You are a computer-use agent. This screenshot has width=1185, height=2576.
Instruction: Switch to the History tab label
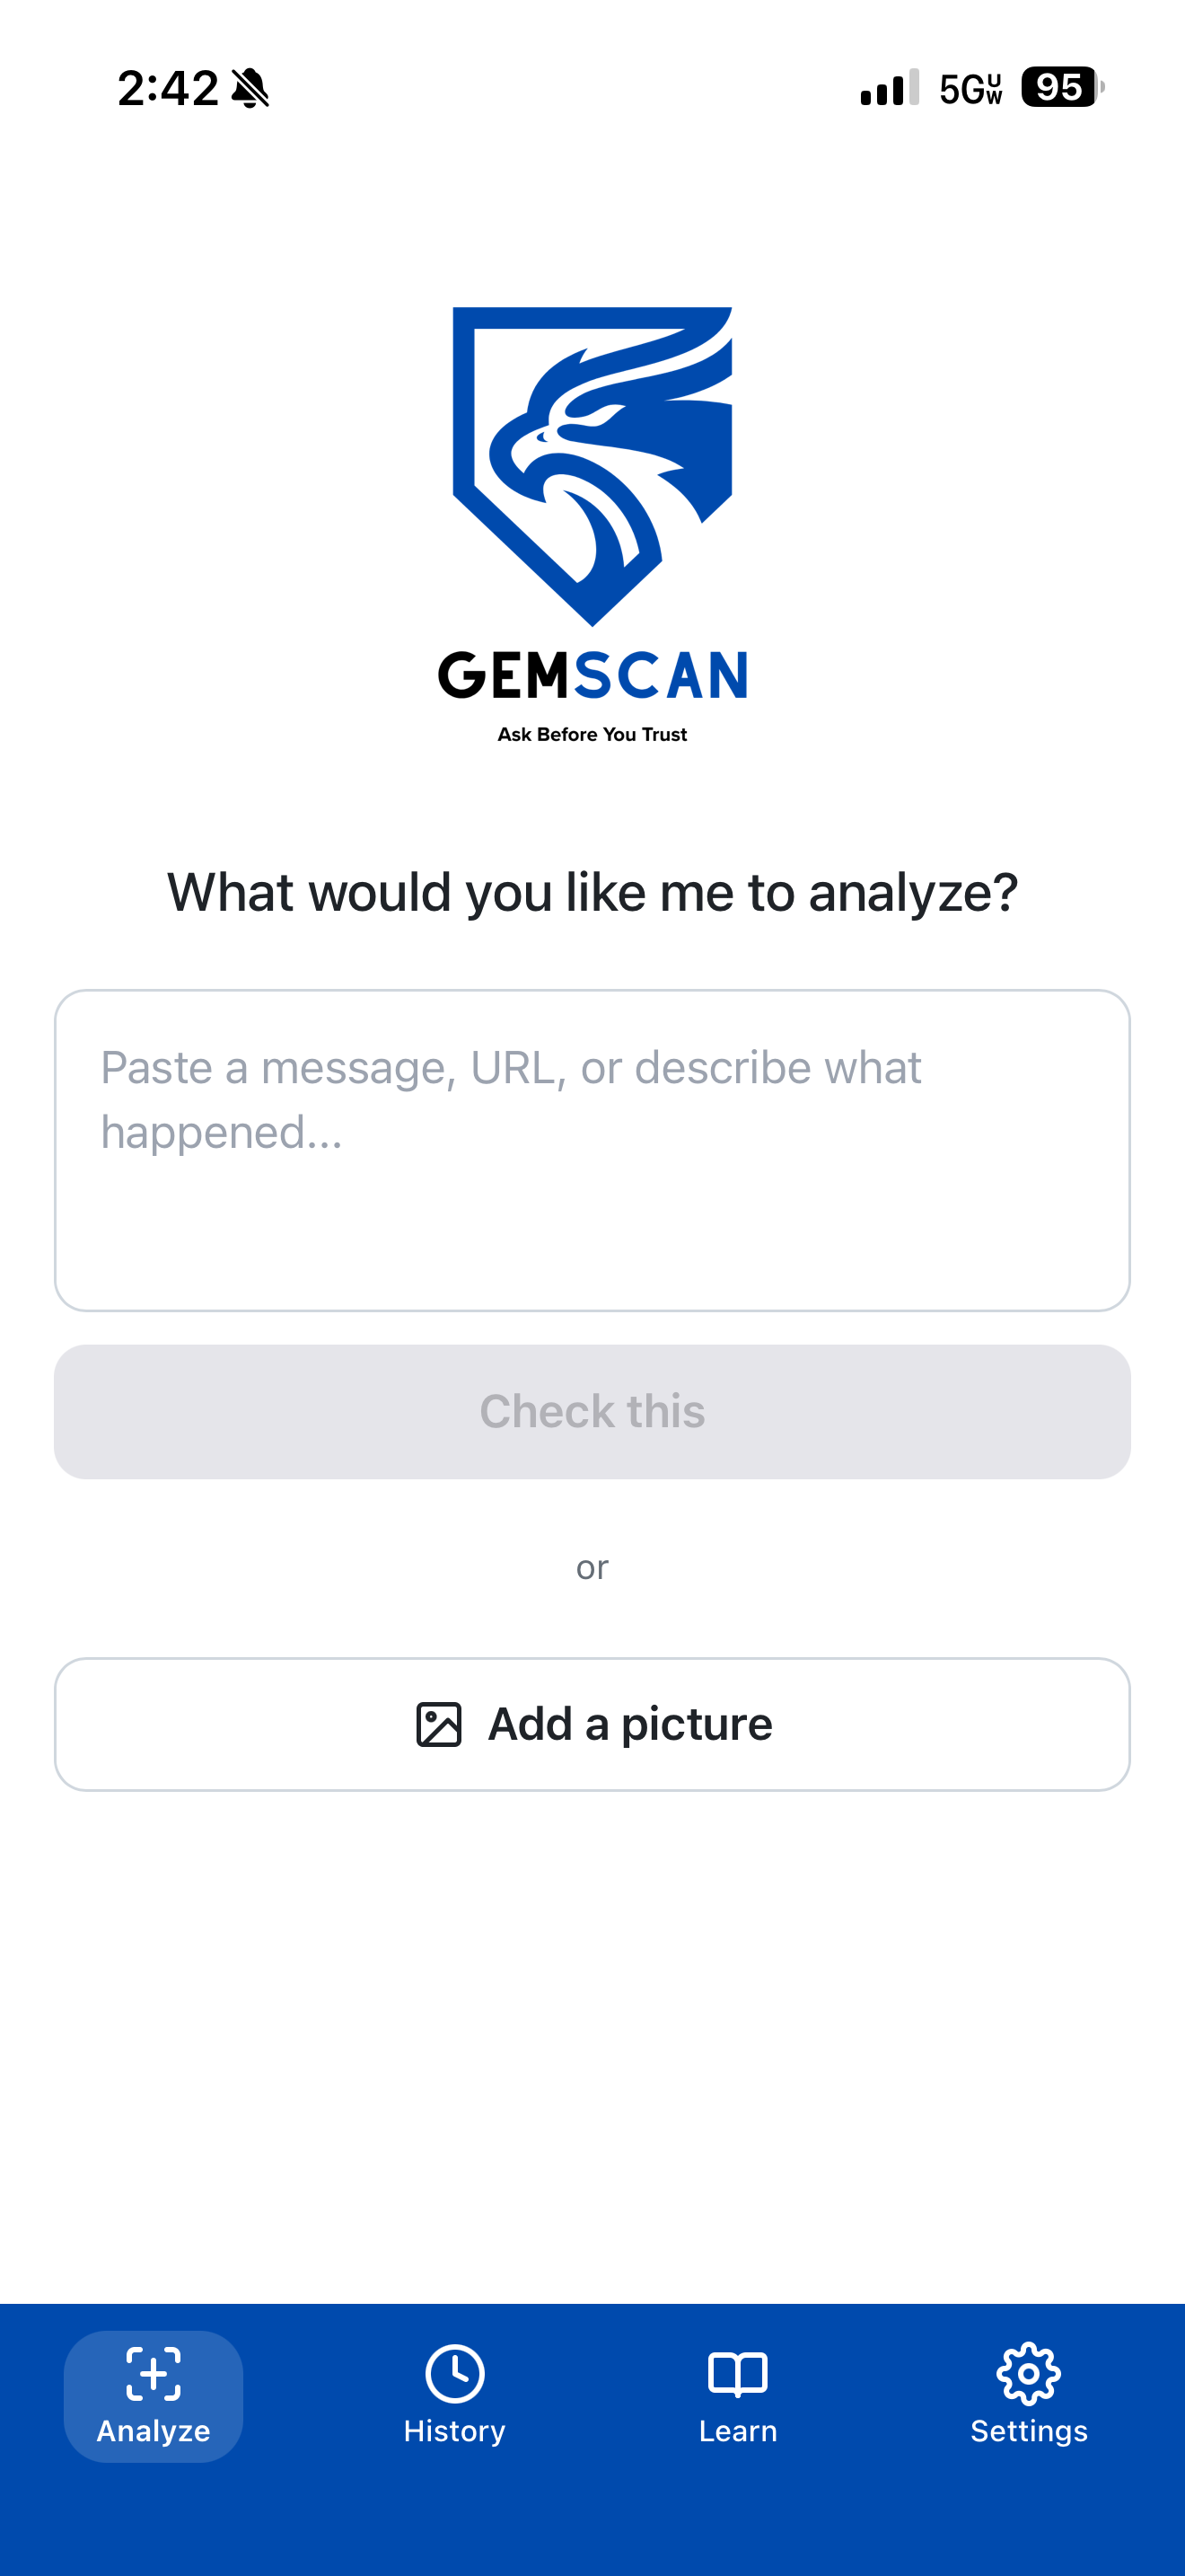click(x=454, y=2431)
